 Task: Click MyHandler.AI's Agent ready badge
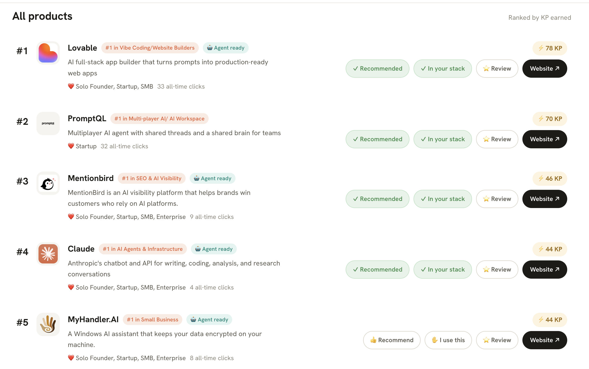(209, 320)
